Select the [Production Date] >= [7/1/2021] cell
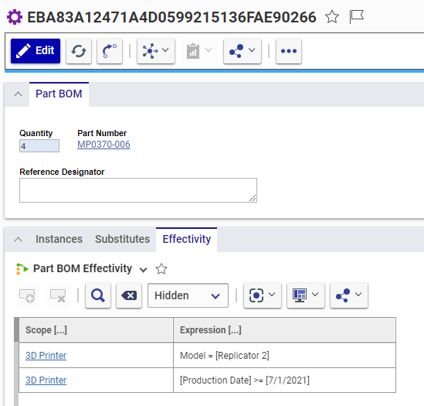424x406 pixels. (284, 380)
